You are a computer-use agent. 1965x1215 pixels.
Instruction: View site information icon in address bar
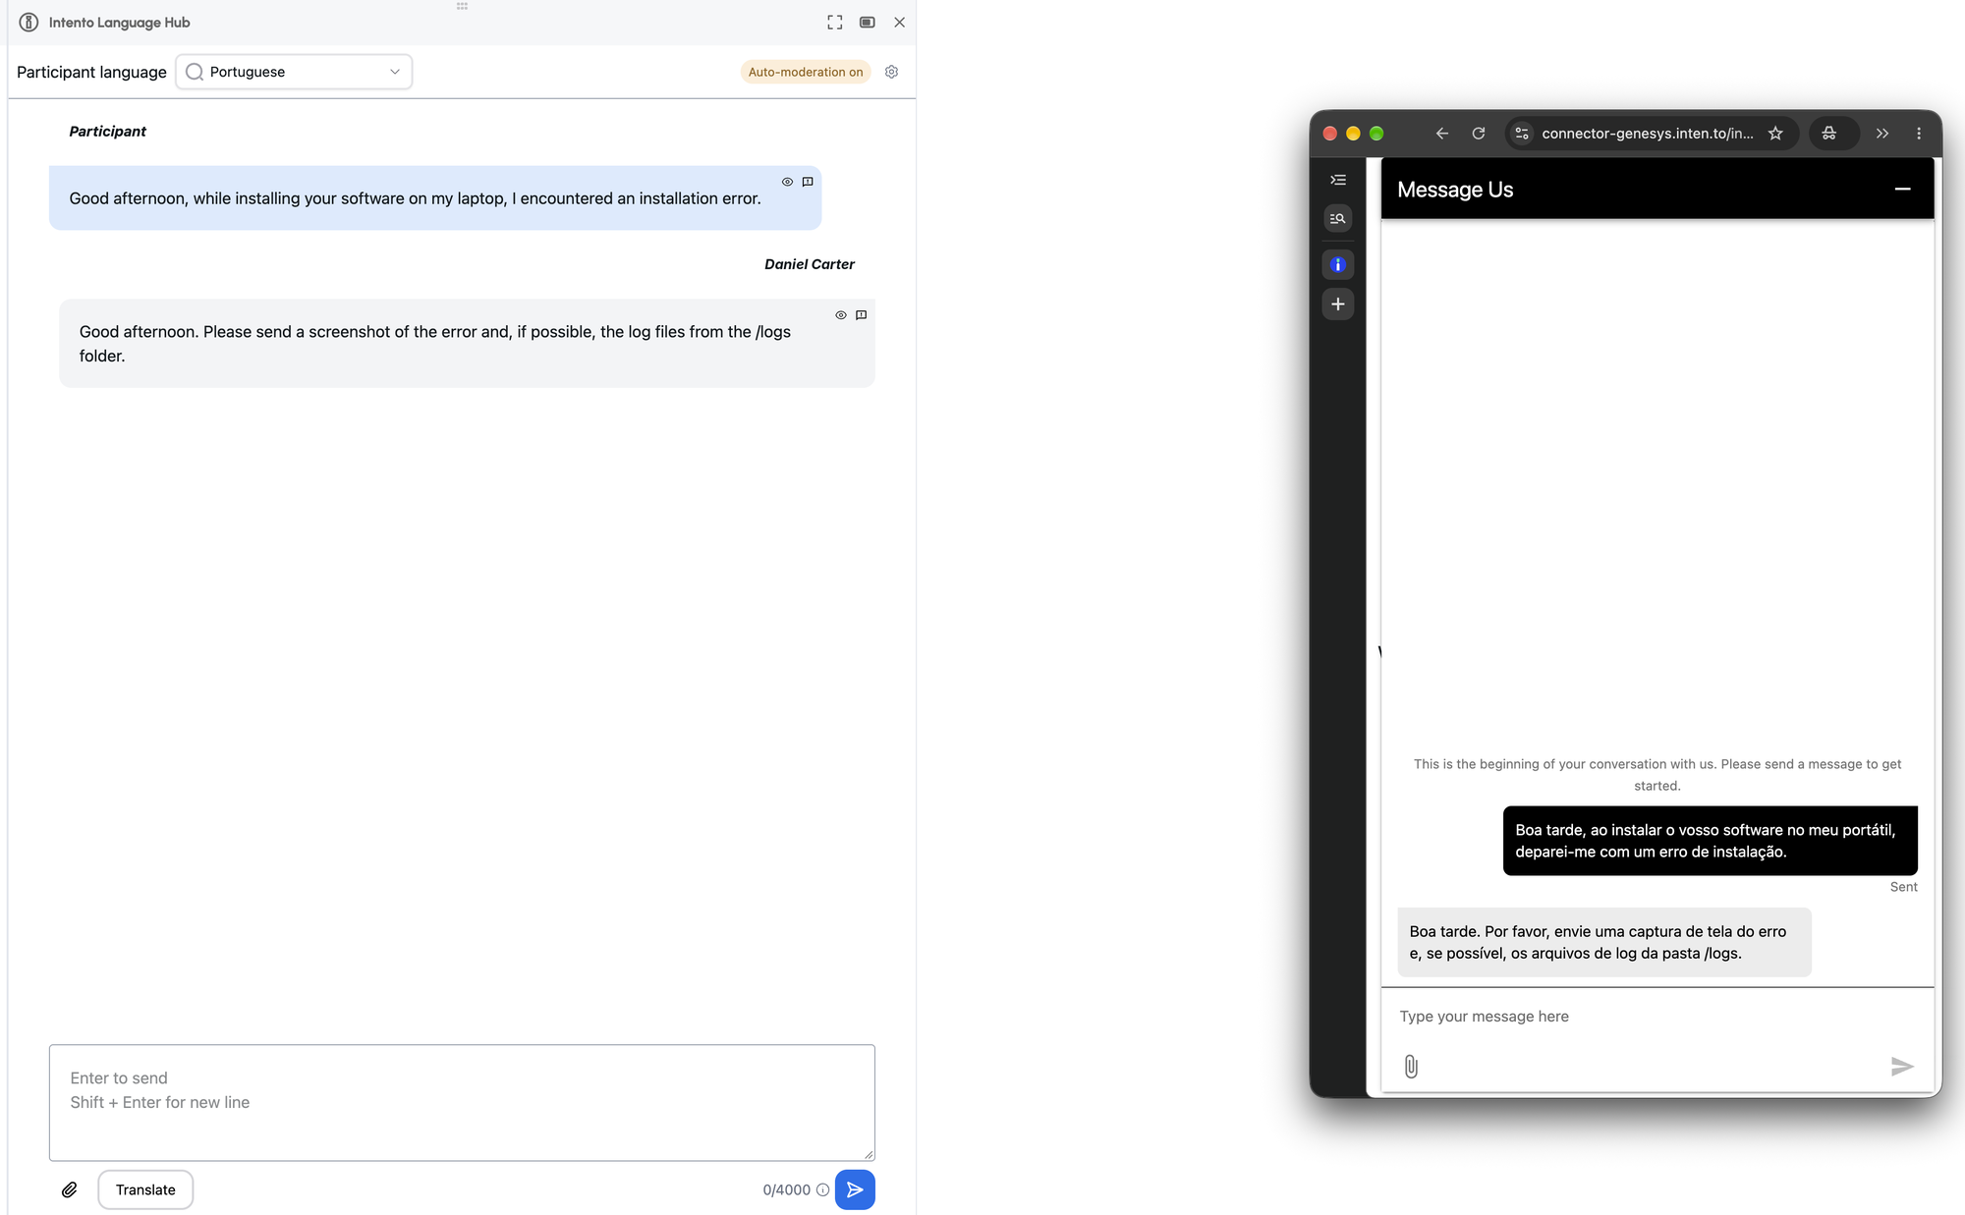coord(1522,134)
